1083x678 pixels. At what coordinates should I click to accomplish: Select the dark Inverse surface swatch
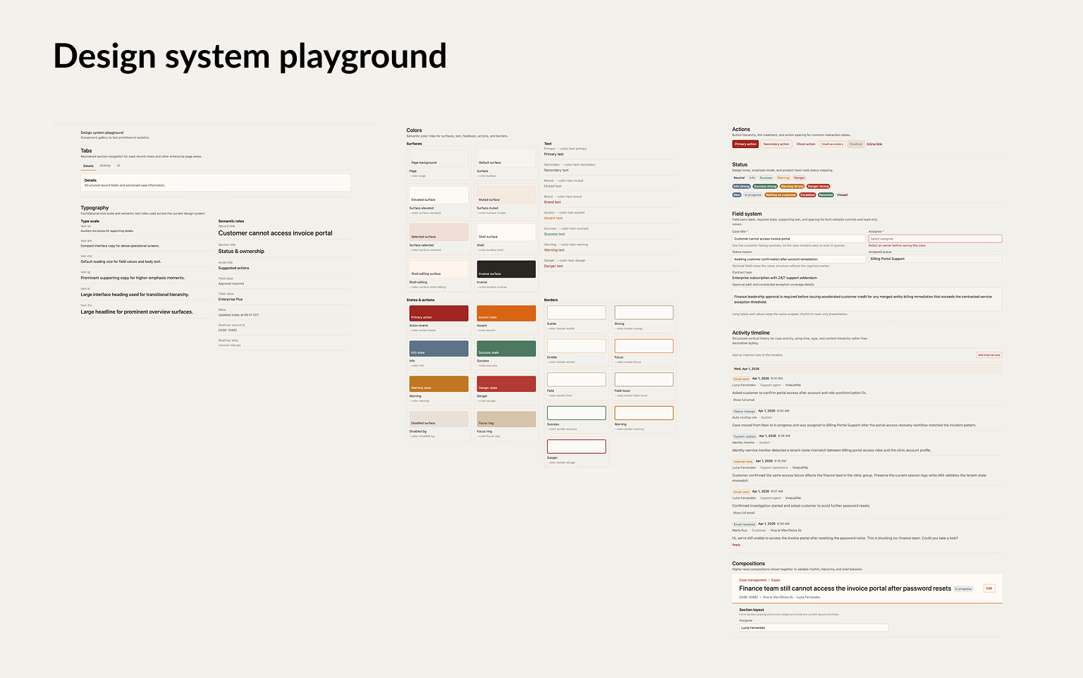click(x=506, y=269)
